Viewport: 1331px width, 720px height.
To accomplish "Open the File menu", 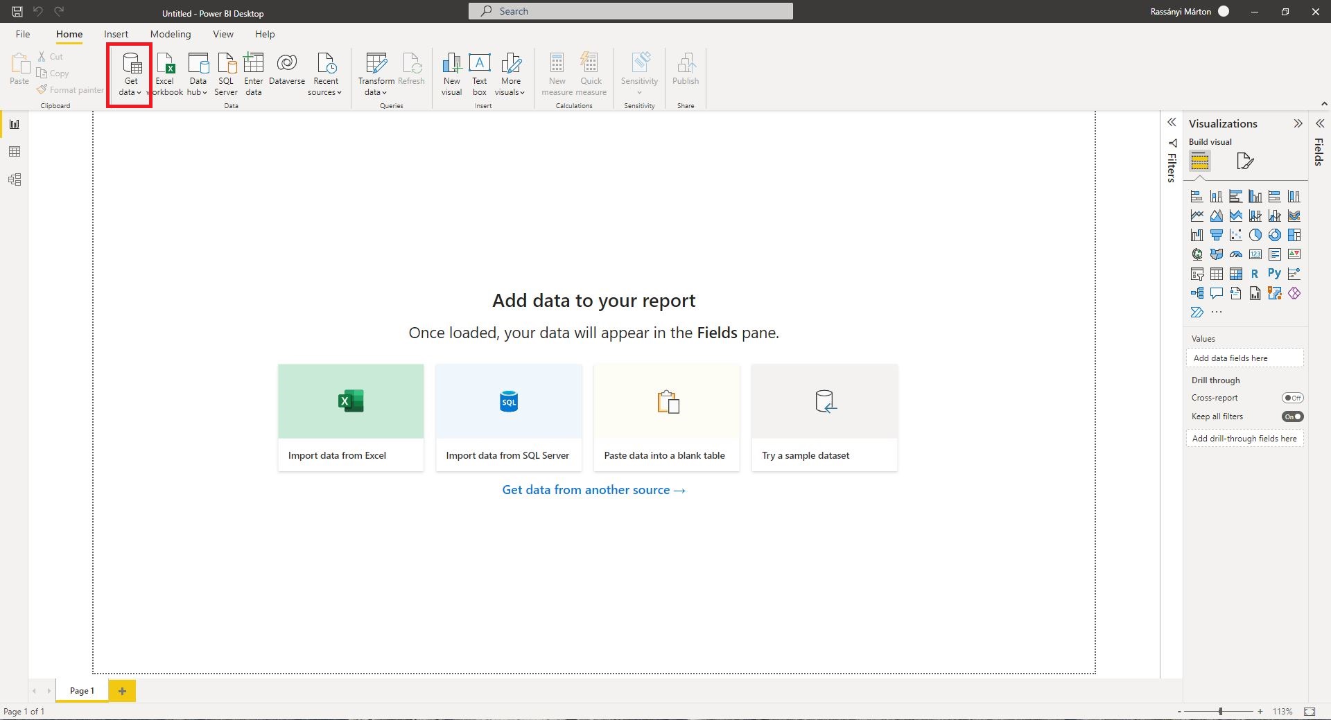I will (x=23, y=34).
